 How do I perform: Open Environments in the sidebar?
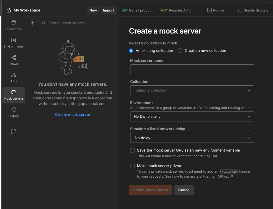[14, 43]
